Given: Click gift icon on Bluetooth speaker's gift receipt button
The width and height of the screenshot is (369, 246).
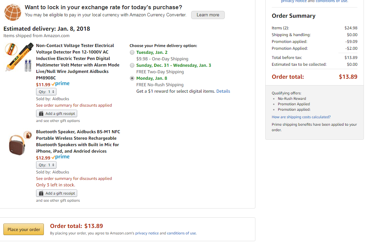Looking at the screenshot, I should click(41, 193).
